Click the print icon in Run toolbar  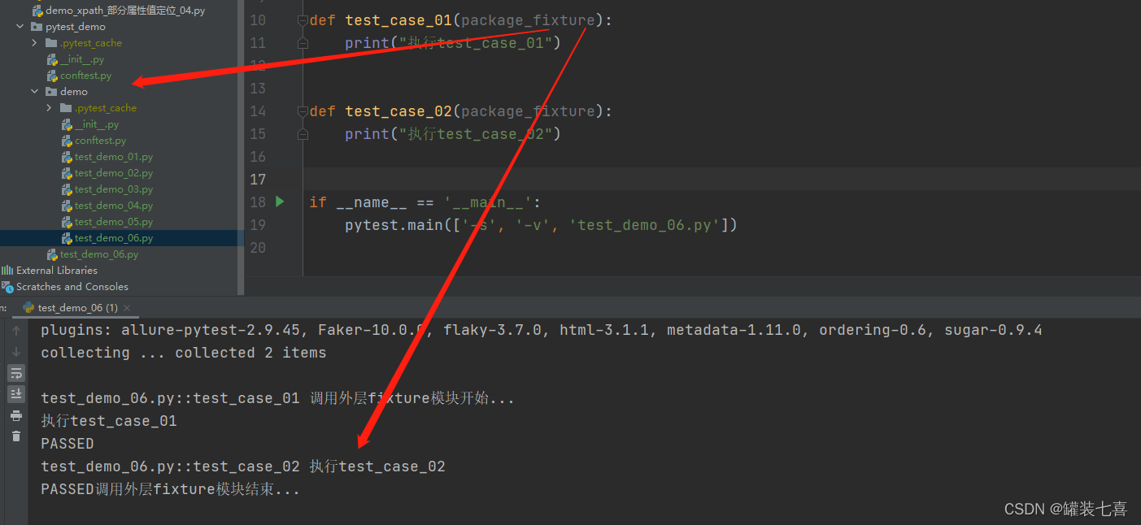tap(16, 415)
